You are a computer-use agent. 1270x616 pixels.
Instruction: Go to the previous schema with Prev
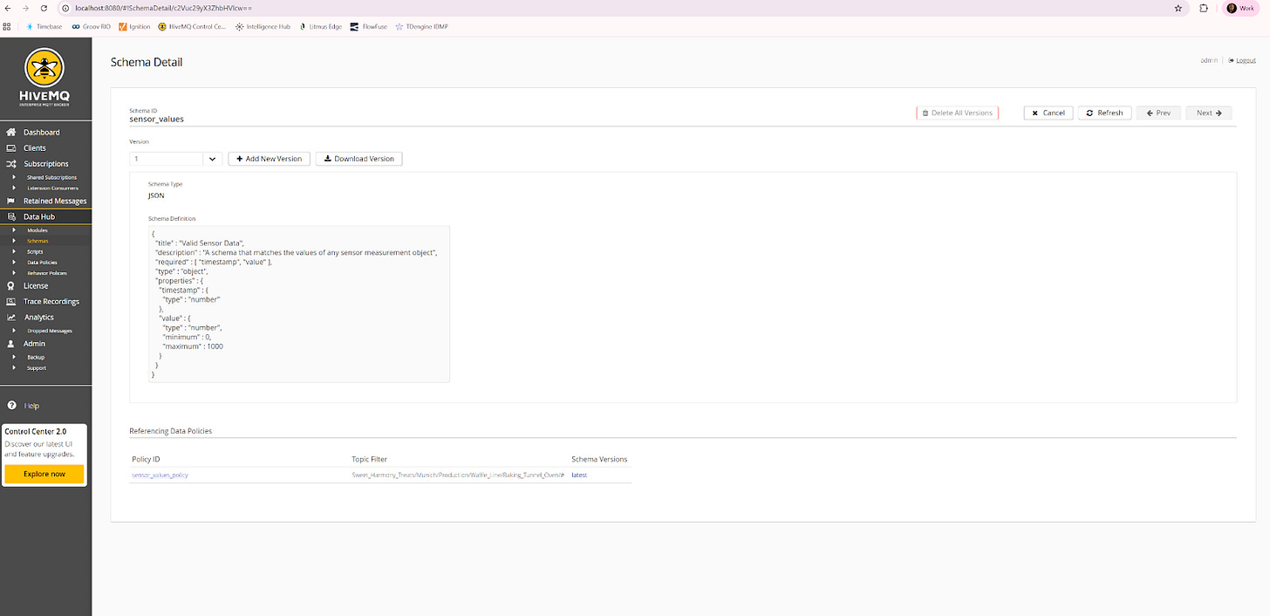(x=1158, y=113)
